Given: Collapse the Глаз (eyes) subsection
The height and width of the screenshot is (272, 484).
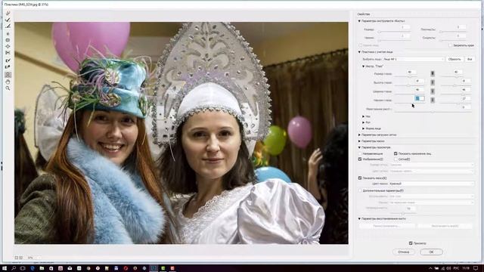Looking at the screenshot, I should [x=363, y=66].
